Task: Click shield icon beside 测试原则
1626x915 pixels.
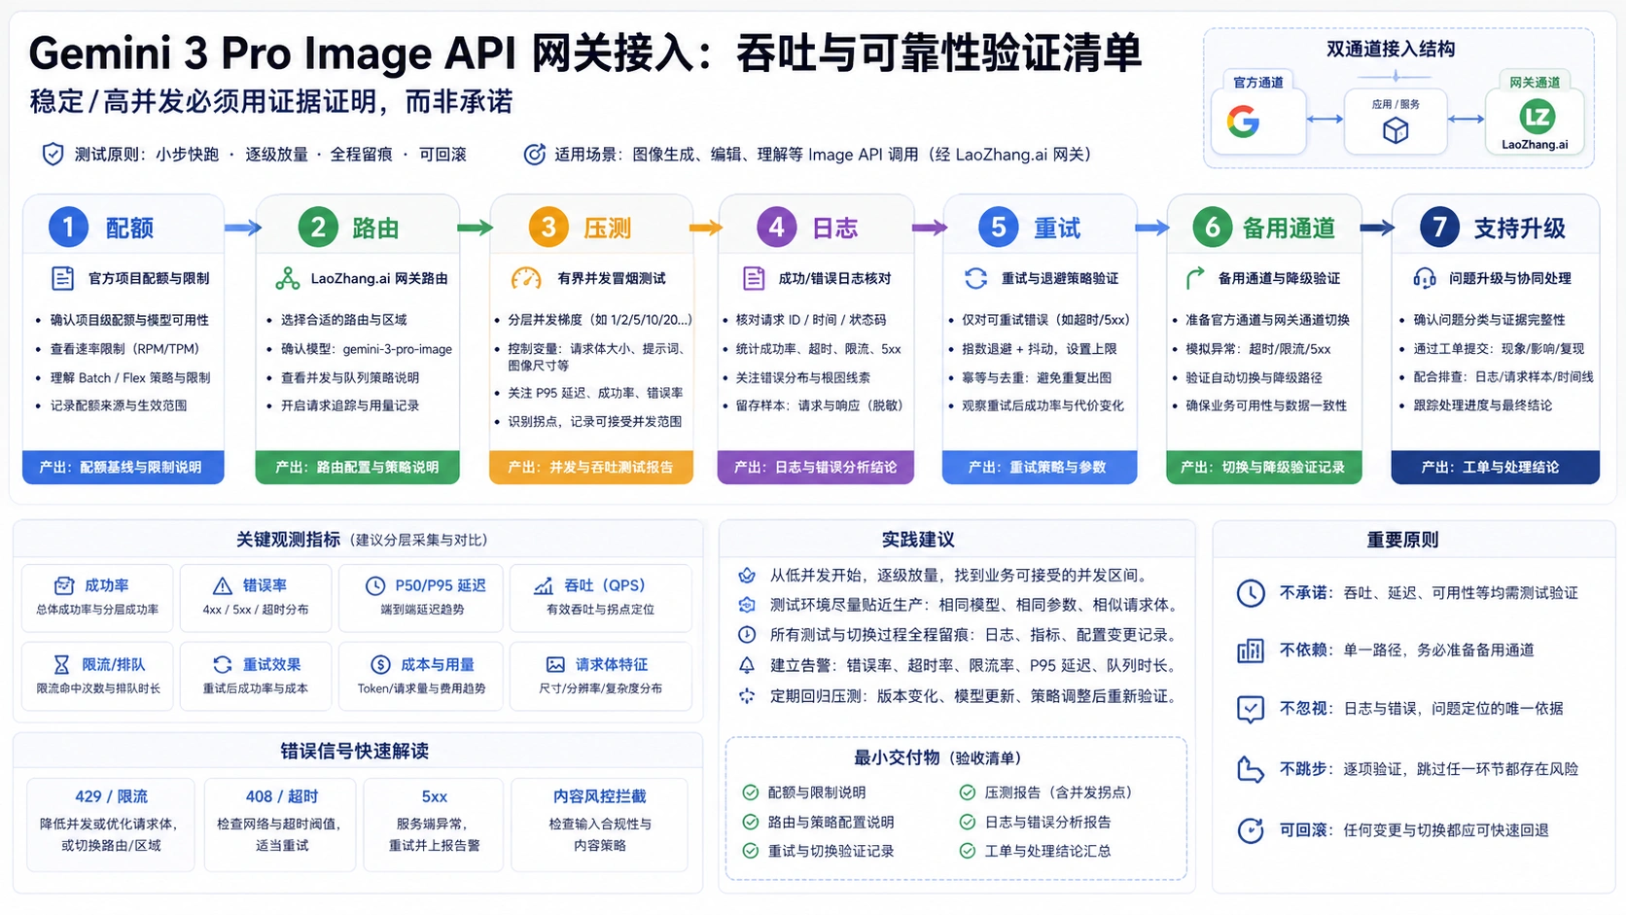Action: 53,154
